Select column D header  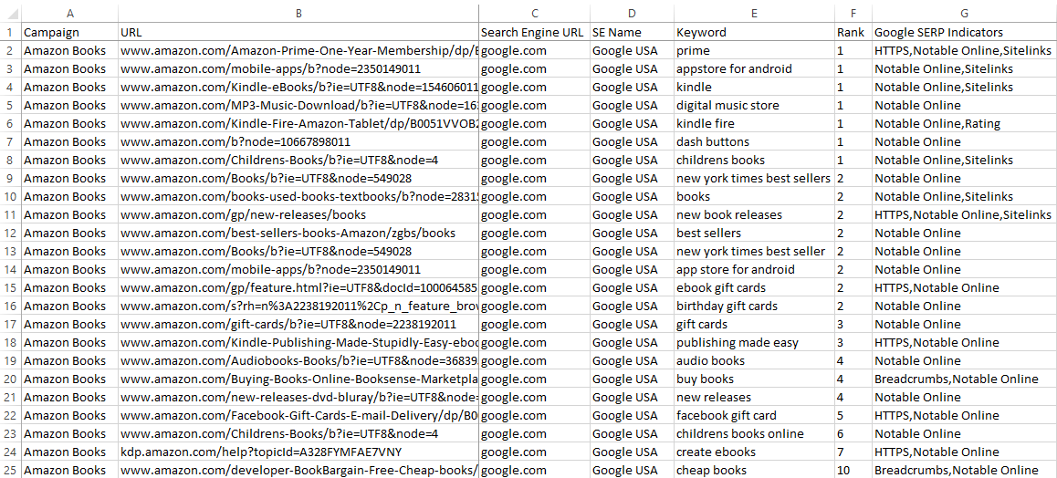632,12
